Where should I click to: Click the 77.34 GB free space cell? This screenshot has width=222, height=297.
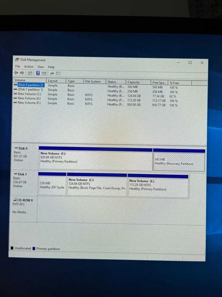pos(158,96)
